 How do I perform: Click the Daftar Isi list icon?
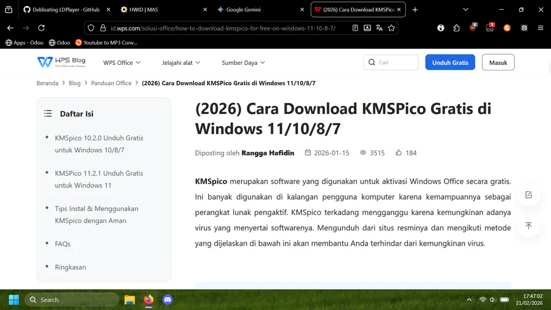click(48, 113)
